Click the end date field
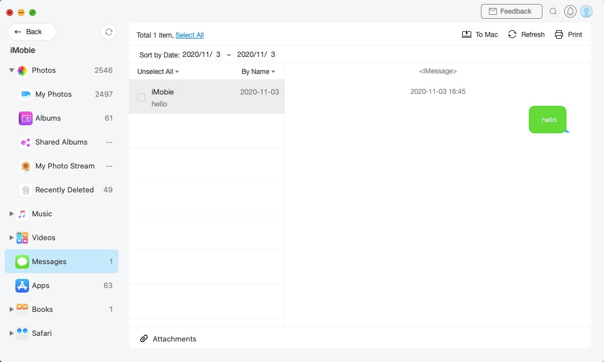The height and width of the screenshot is (362, 604). [256, 55]
